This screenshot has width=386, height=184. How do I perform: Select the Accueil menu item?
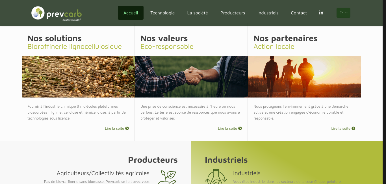pyautogui.click(x=131, y=13)
